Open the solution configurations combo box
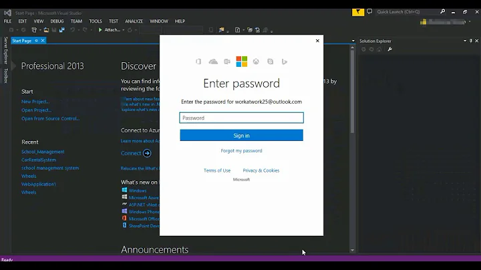This screenshot has width=481, height=270. click(150, 30)
